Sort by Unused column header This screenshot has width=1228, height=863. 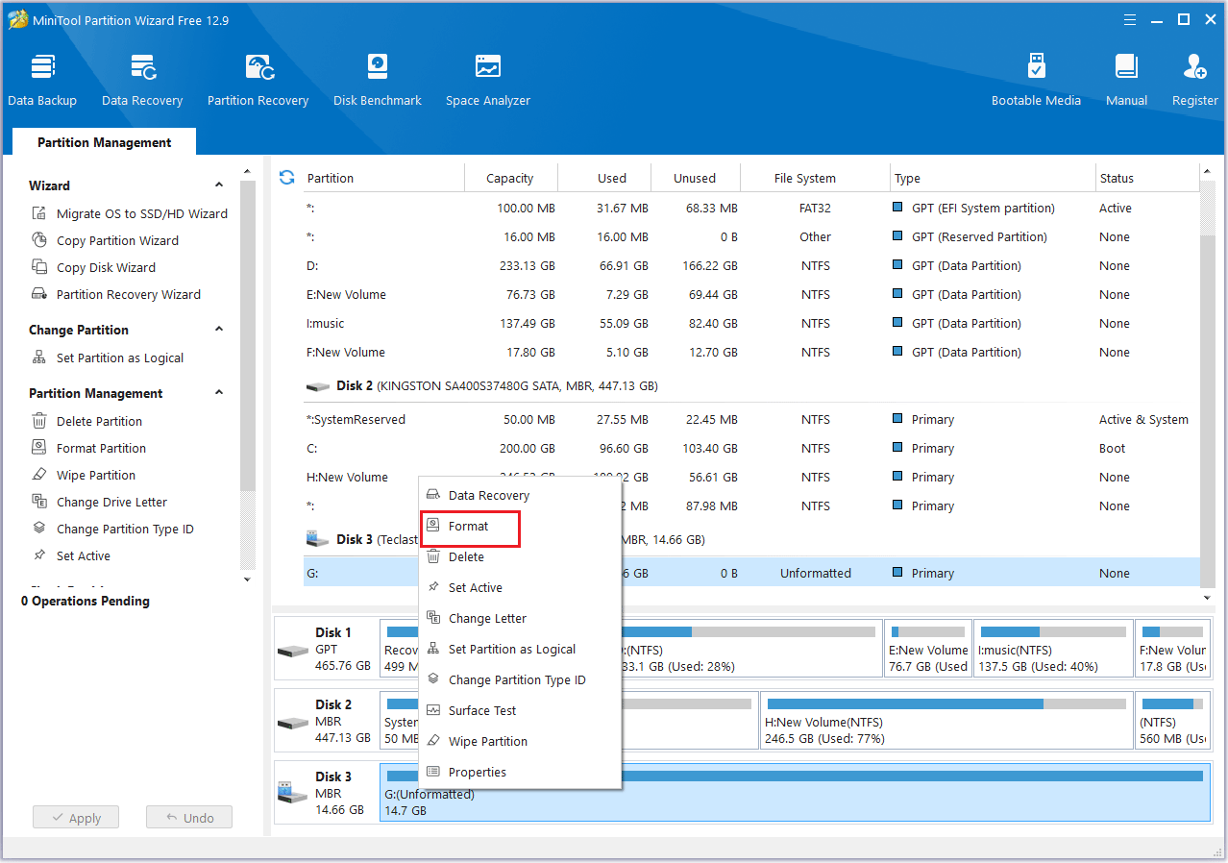[x=695, y=178]
